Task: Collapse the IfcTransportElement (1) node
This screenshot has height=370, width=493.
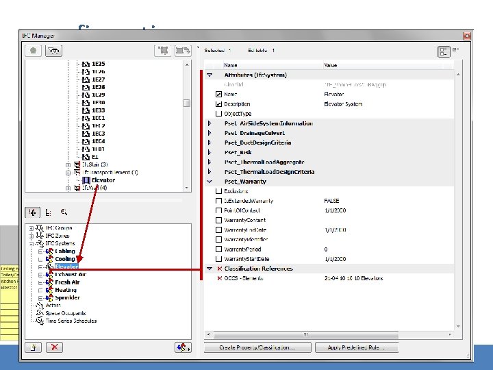Action: click(x=68, y=173)
